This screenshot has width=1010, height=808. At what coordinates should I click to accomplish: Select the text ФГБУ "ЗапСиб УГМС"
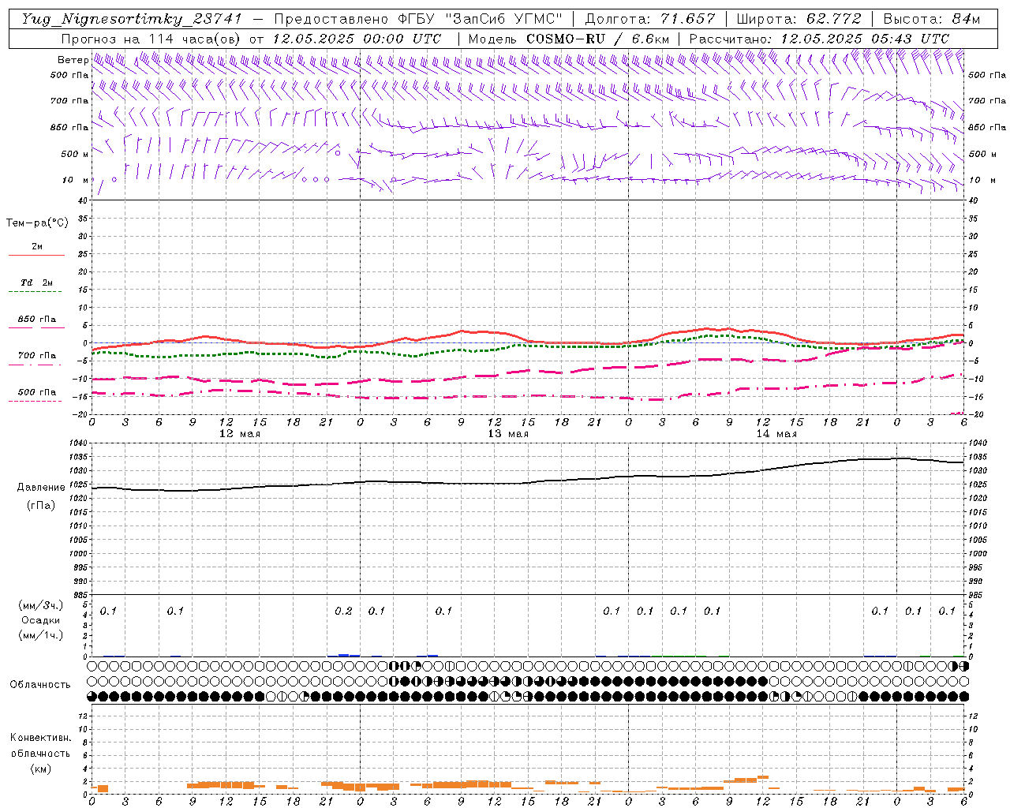(x=482, y=19)
